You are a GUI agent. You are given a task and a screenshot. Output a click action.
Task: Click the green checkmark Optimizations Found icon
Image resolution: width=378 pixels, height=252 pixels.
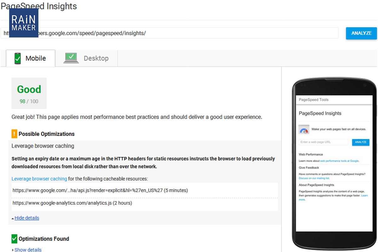coord(14,239)
